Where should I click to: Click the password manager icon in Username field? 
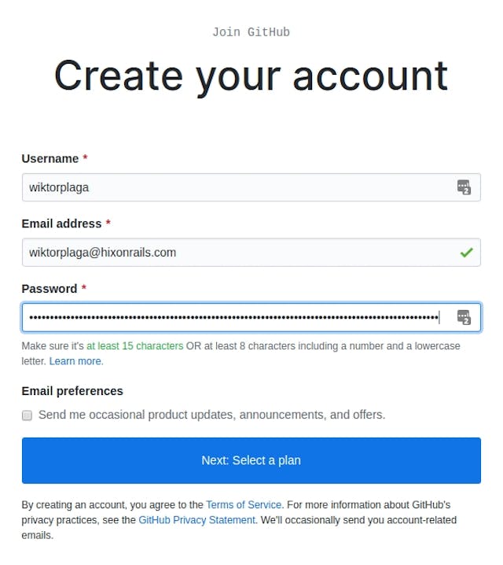pos(464,187)
